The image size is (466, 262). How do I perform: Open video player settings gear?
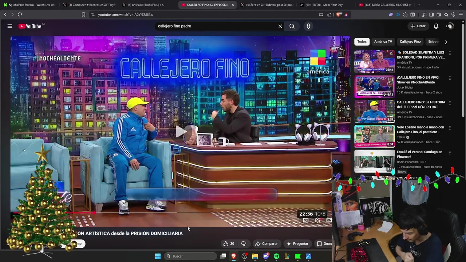tap(317, 220)
